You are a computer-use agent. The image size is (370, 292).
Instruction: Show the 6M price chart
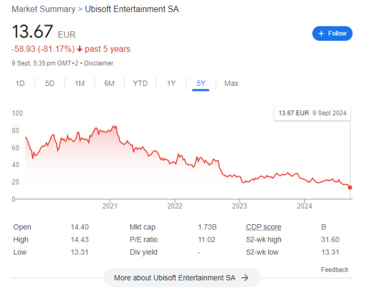coord(109,83)
